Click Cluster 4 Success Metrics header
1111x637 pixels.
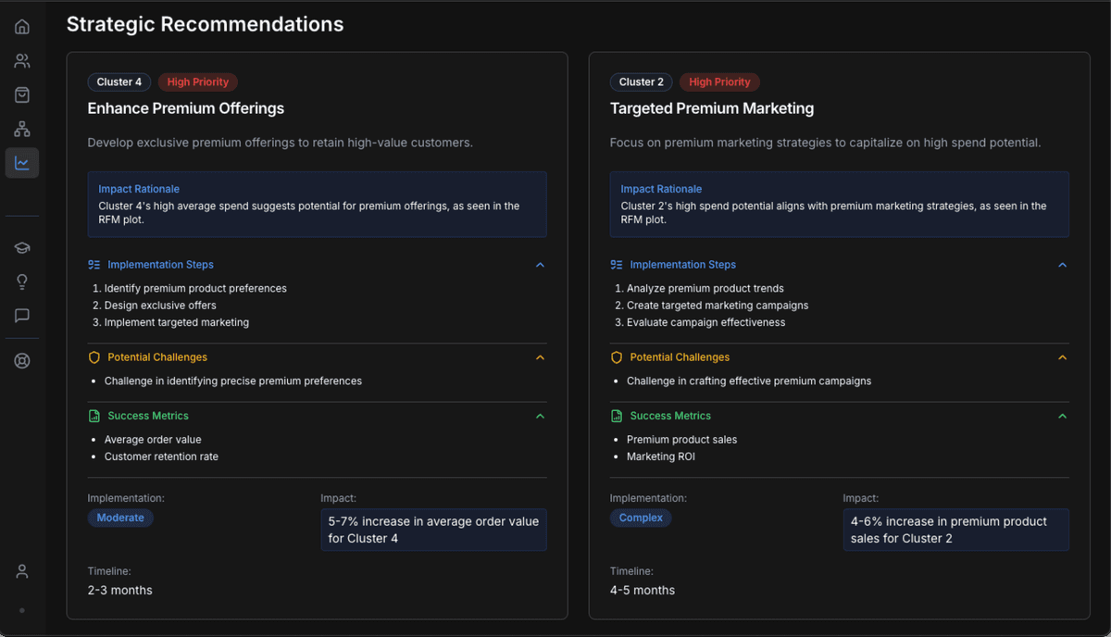click(148, 417)
